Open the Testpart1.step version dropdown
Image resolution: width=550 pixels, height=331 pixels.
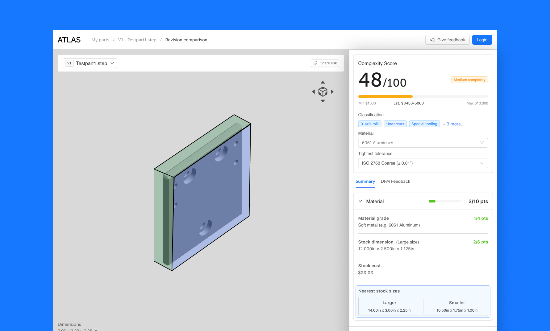tap(90, 63)
